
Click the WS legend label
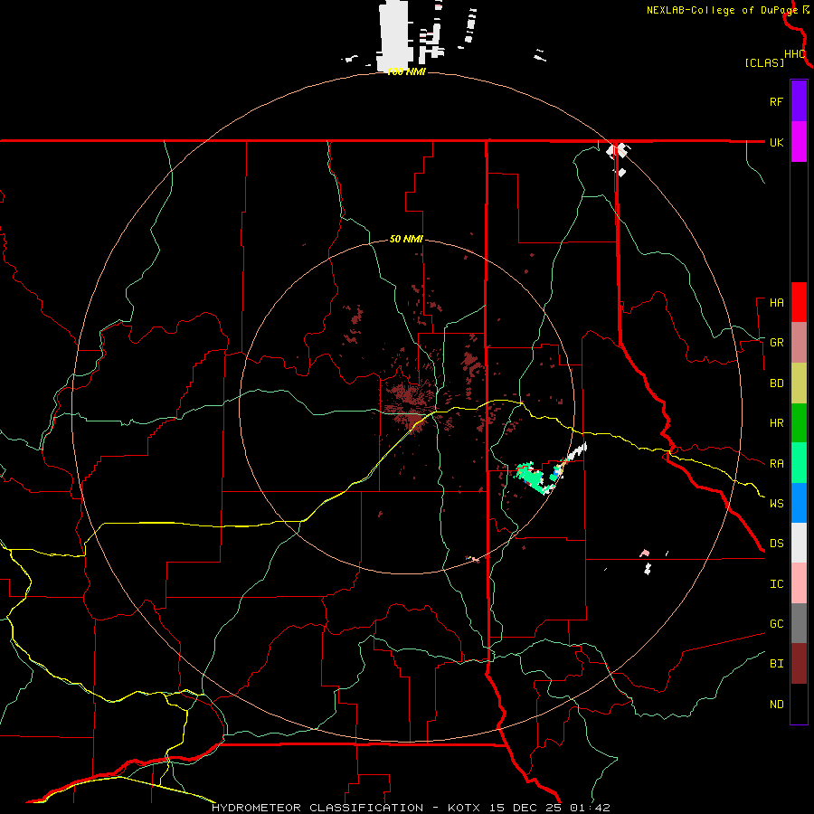pyautogui.click(x=776, y=504)
